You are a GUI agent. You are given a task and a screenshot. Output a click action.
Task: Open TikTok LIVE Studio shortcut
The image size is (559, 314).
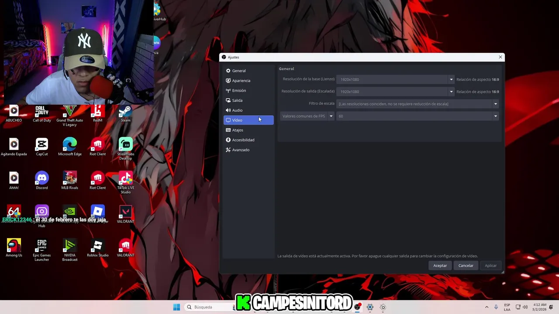[x=126, y=183]
